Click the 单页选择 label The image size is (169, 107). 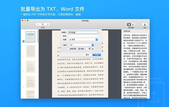[x=131, y=28]
